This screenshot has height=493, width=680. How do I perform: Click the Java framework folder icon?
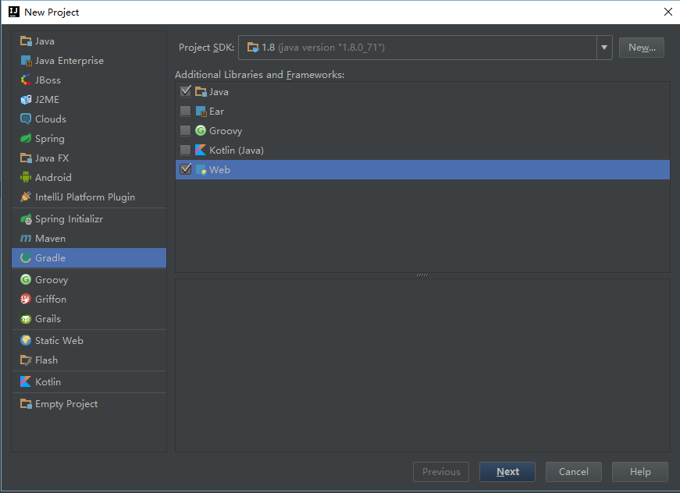click(x=201, y=91)
